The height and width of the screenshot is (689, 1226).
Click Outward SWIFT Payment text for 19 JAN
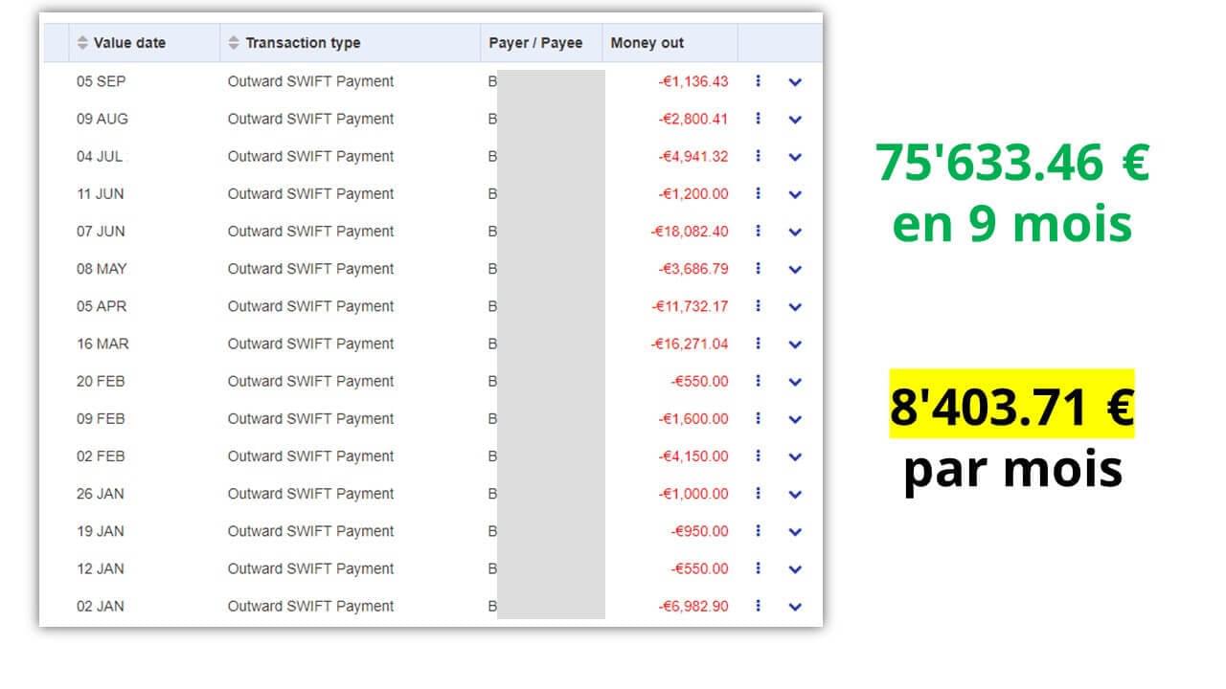click(310, 531)
